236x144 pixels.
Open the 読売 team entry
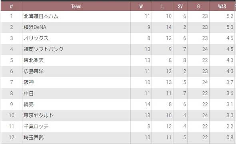click(x=28, y=104)
